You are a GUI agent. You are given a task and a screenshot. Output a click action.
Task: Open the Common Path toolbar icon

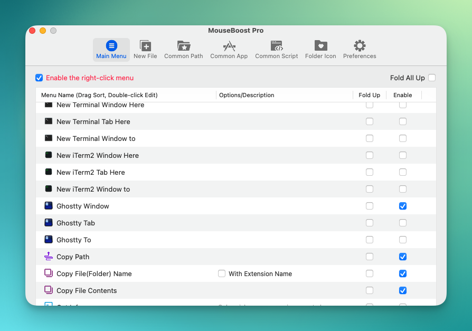183,46
